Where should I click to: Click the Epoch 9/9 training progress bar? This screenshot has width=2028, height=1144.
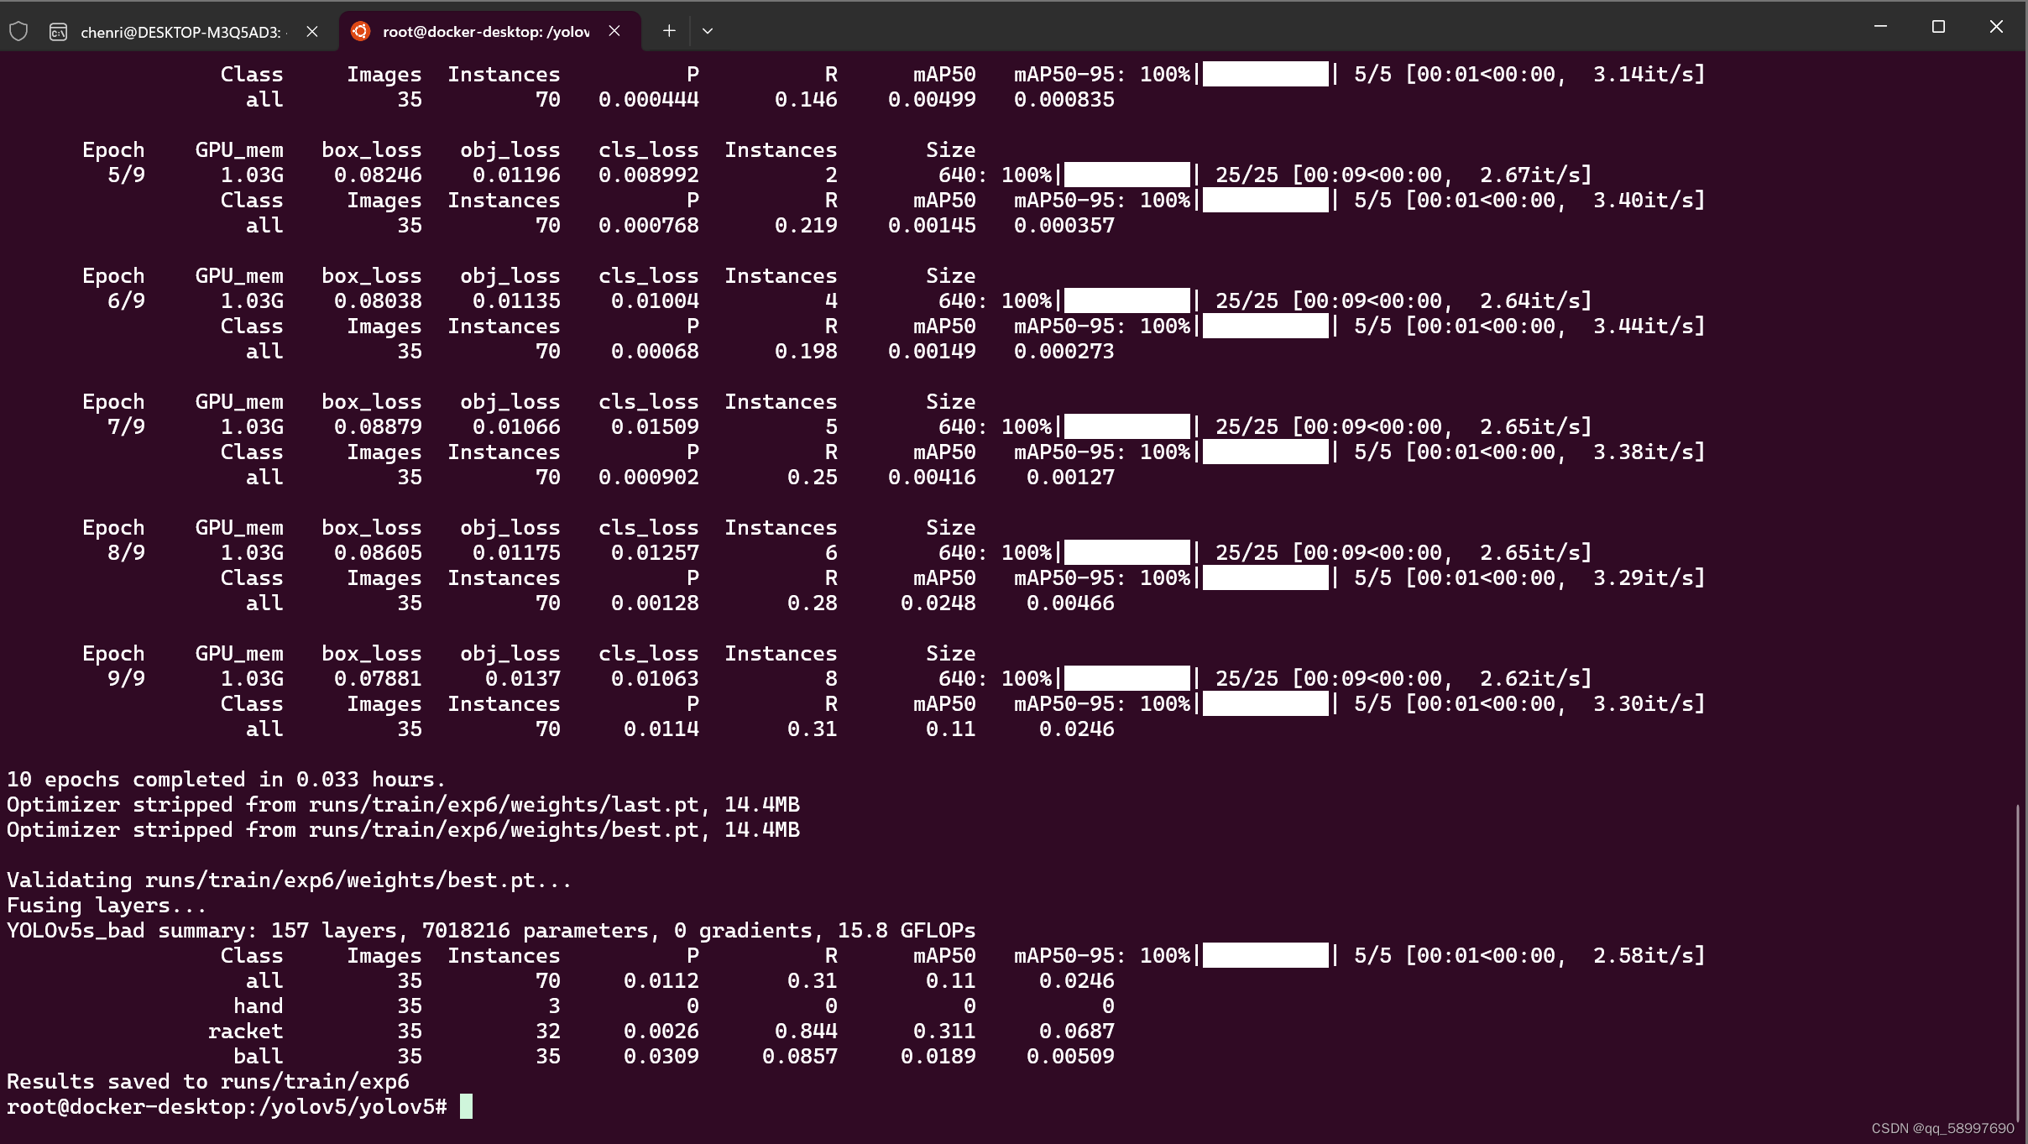(x=1126, y=678)
